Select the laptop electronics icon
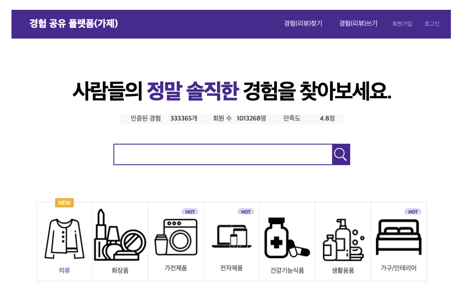 point(232,236)
